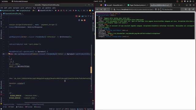Open the Commit tool window stripe

1,24
